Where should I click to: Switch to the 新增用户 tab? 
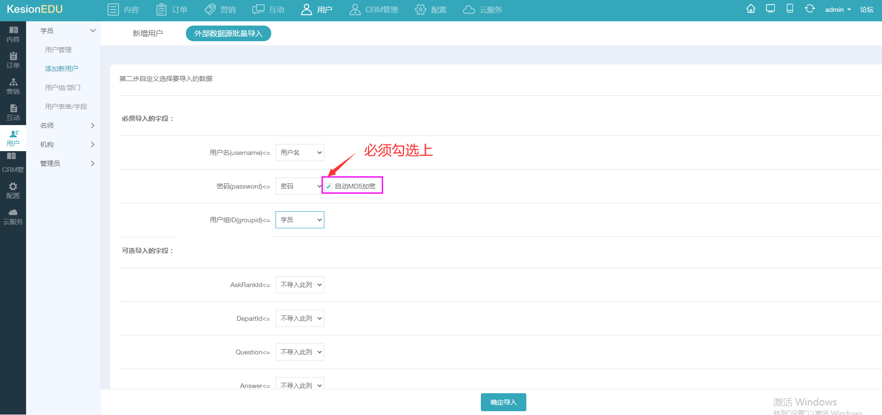[147, 34]
